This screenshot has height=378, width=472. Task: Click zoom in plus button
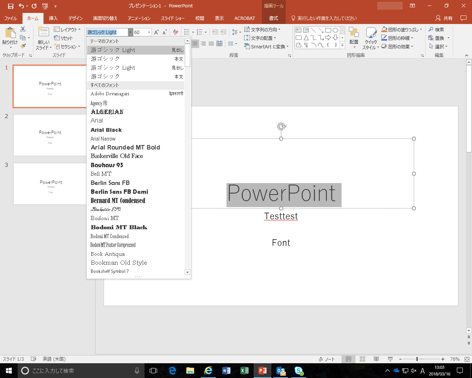point(443,359)
